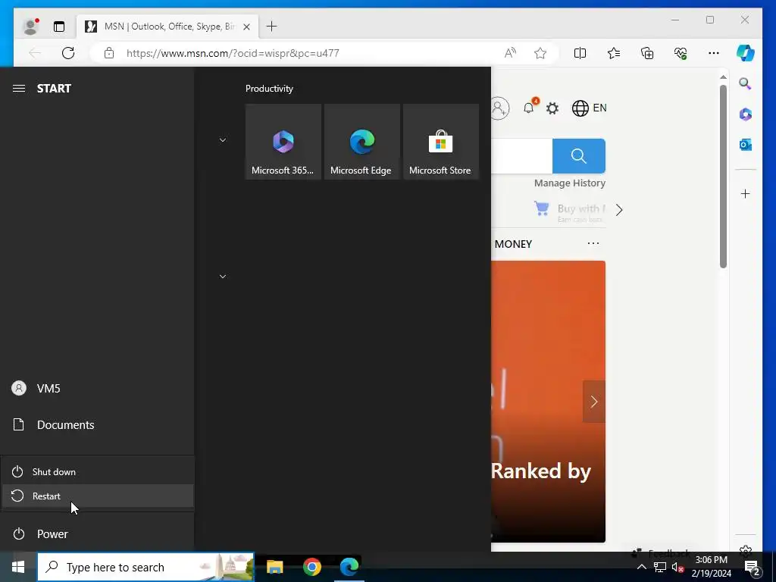Open a new browser tab
Screen dimensions: 776x582
(x=272, y=27)
